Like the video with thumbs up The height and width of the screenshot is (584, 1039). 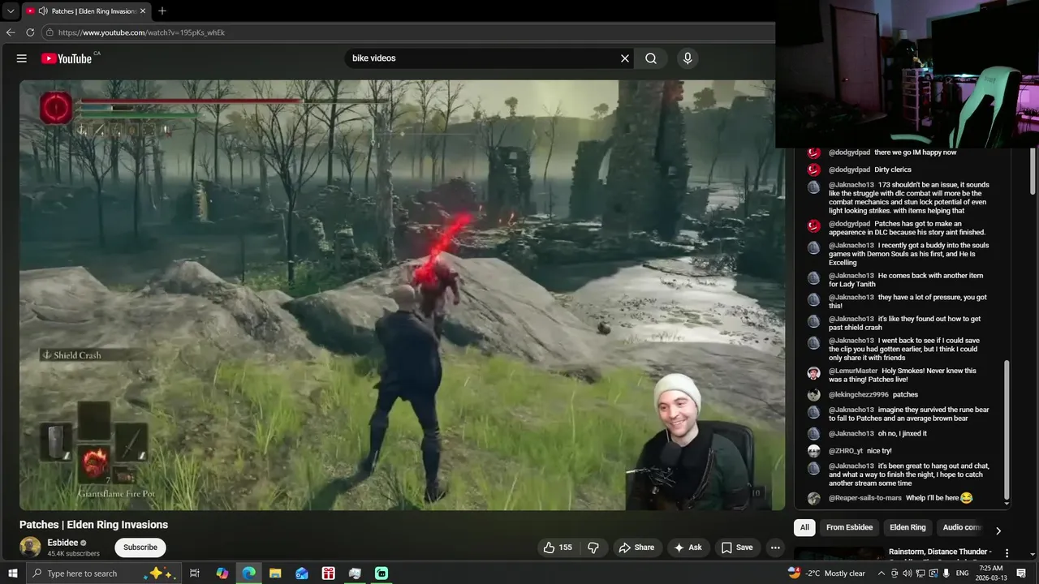(x=557, y=547)
